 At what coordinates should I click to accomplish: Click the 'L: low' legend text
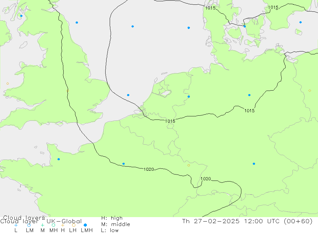110,230
